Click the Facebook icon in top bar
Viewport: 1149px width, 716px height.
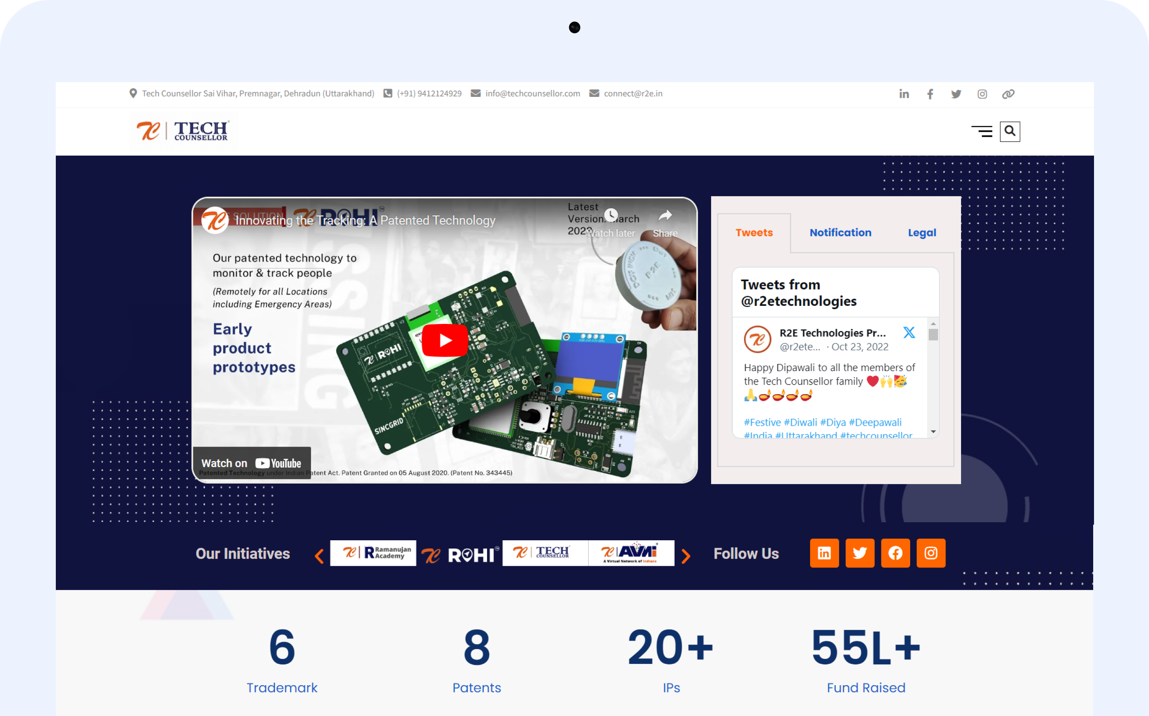[x=930, y=94]
